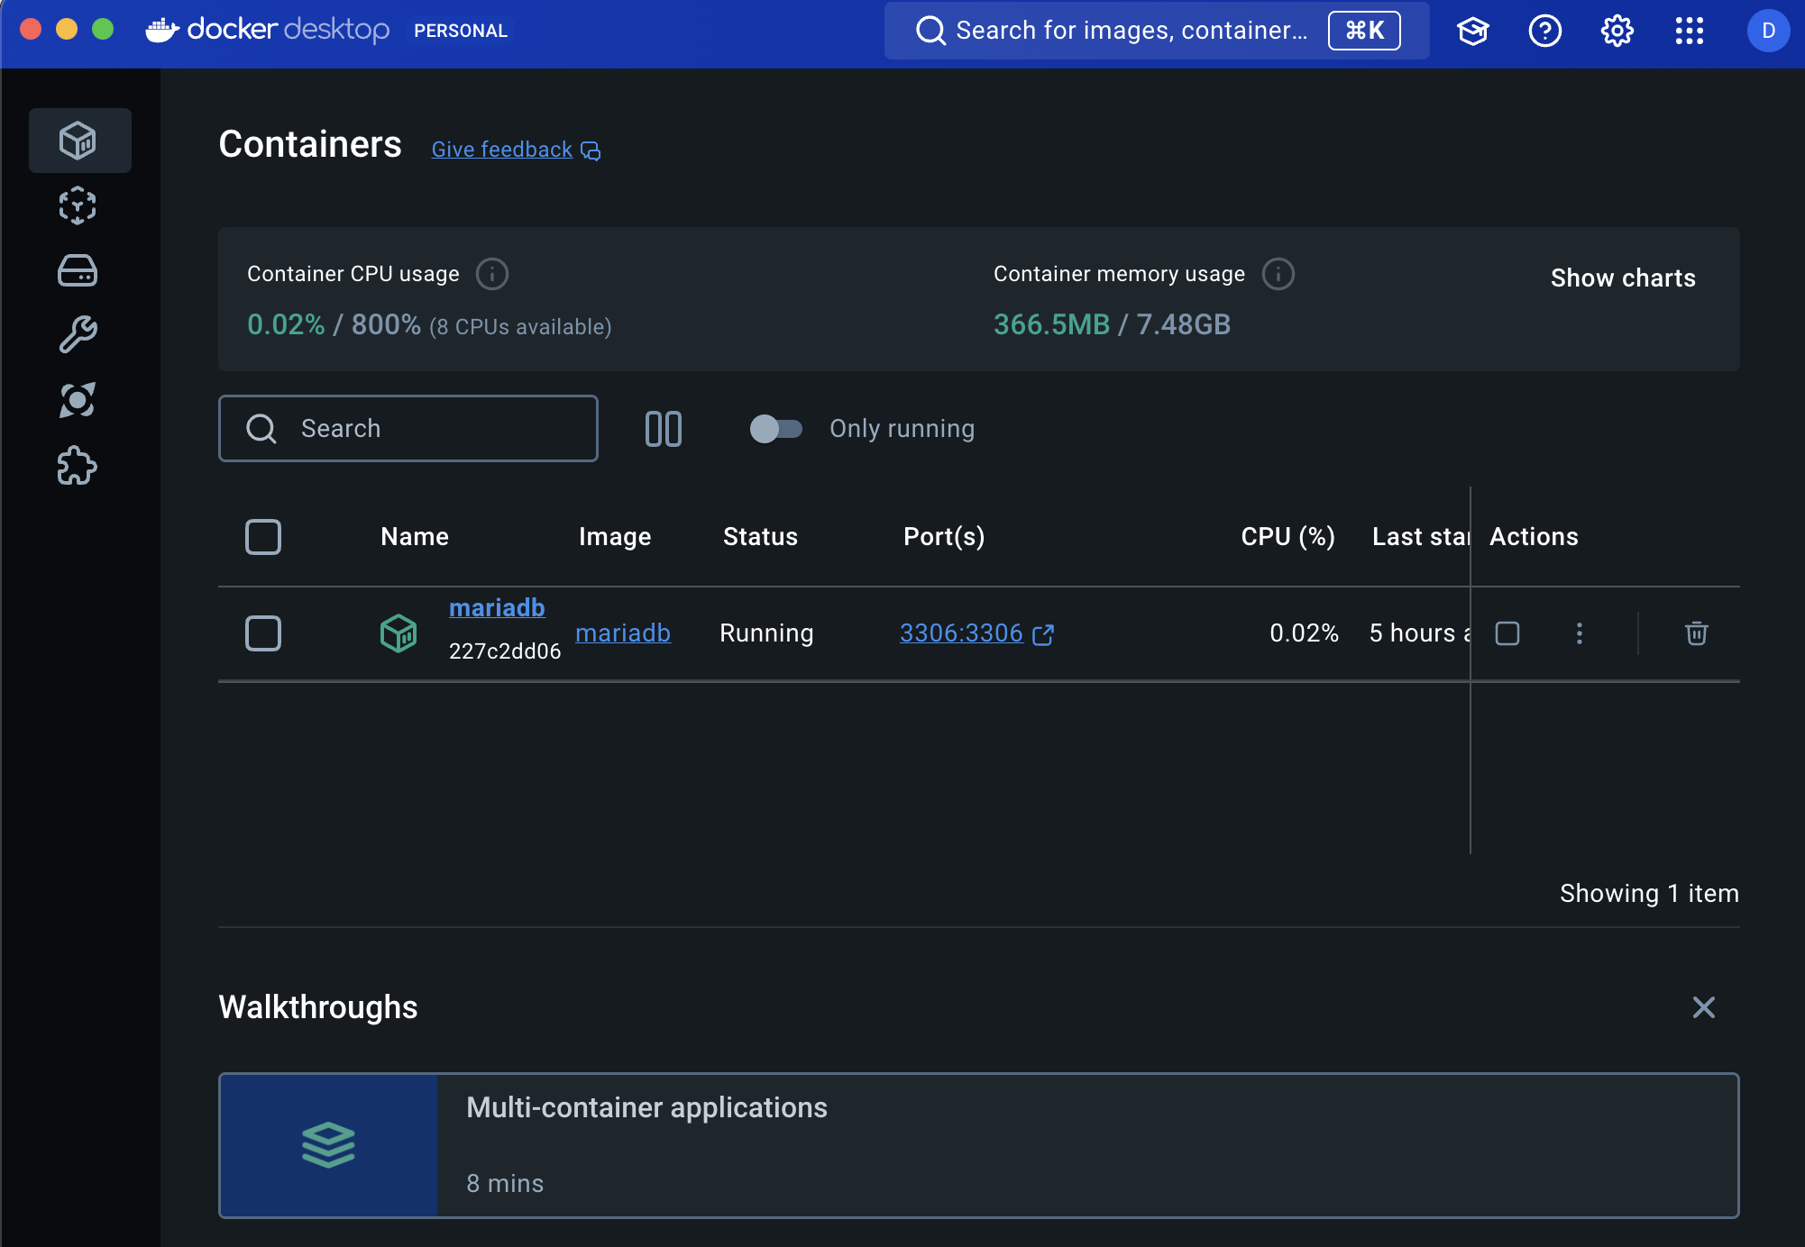Open the Builds wrench icon in sidebar
Screen dimensions: 1805x1247
[x=78, y=335]
